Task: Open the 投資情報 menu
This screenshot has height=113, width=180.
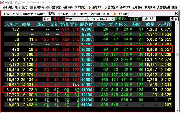Action: tap(150, 8)
